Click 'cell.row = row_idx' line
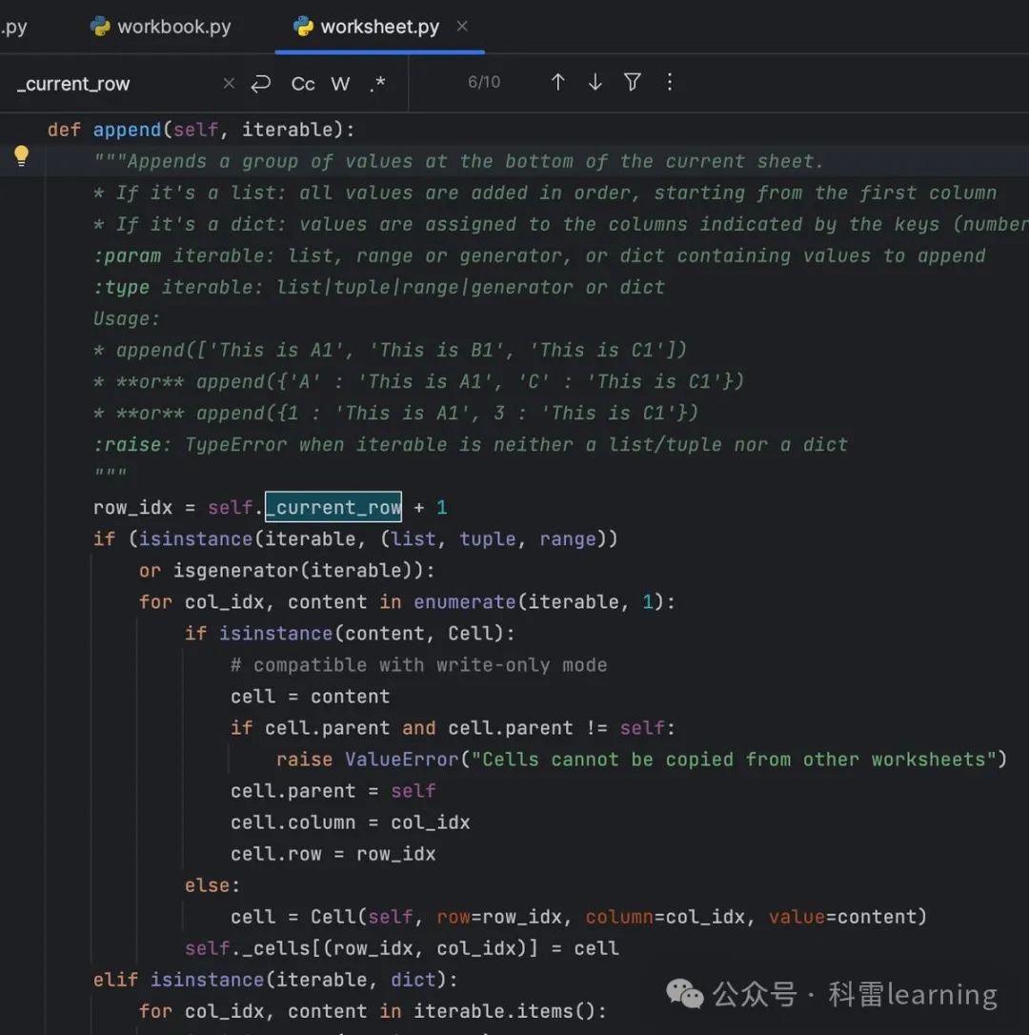The height and width of the screenshot is (1035, 1029). pyautogui.click(x=333, y=854)
